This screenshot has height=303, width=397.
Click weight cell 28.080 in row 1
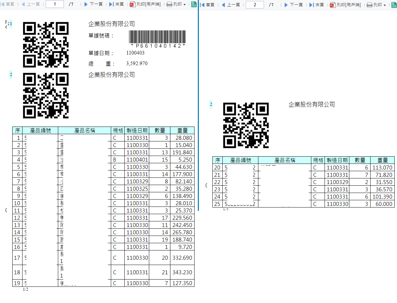tap(182, 138)
